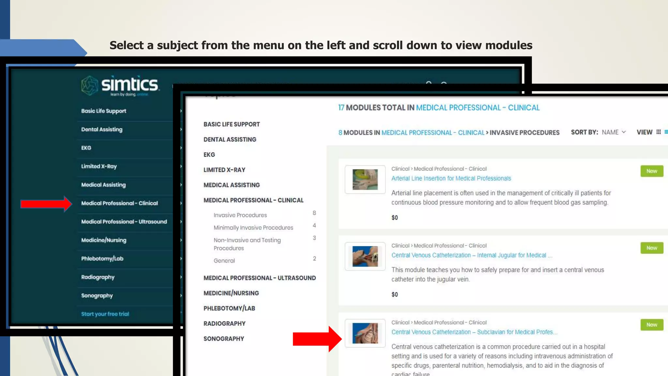Click Medical Professional - Clinical breadcrumb link
This screenshot has width=668, height=376.
[x=433, y=133]
